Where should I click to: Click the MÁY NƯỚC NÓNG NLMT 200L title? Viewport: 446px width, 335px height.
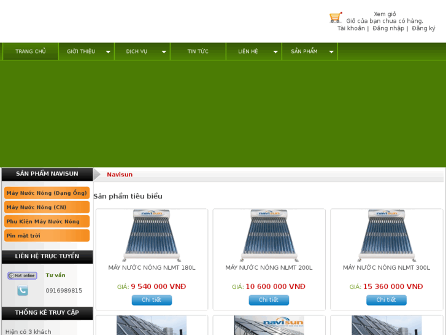click(x=269, y=268)
